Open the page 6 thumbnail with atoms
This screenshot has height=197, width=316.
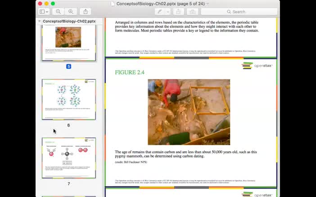[x=69, y=99]
